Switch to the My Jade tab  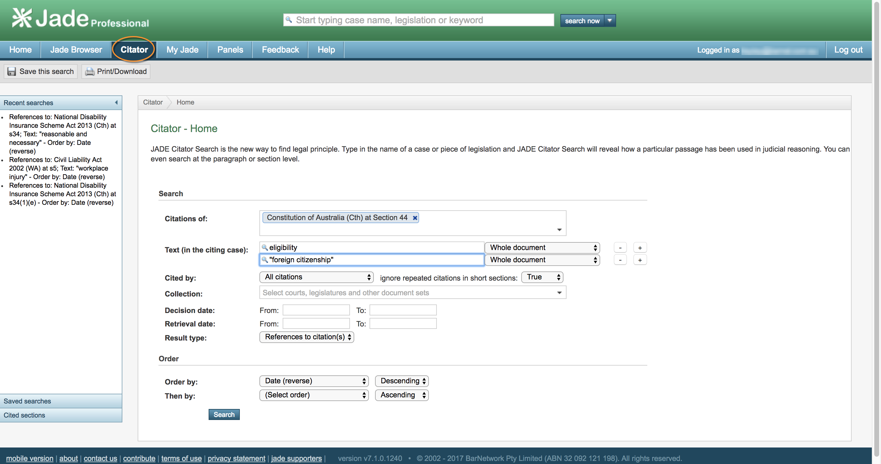click(x=182, y=50)
